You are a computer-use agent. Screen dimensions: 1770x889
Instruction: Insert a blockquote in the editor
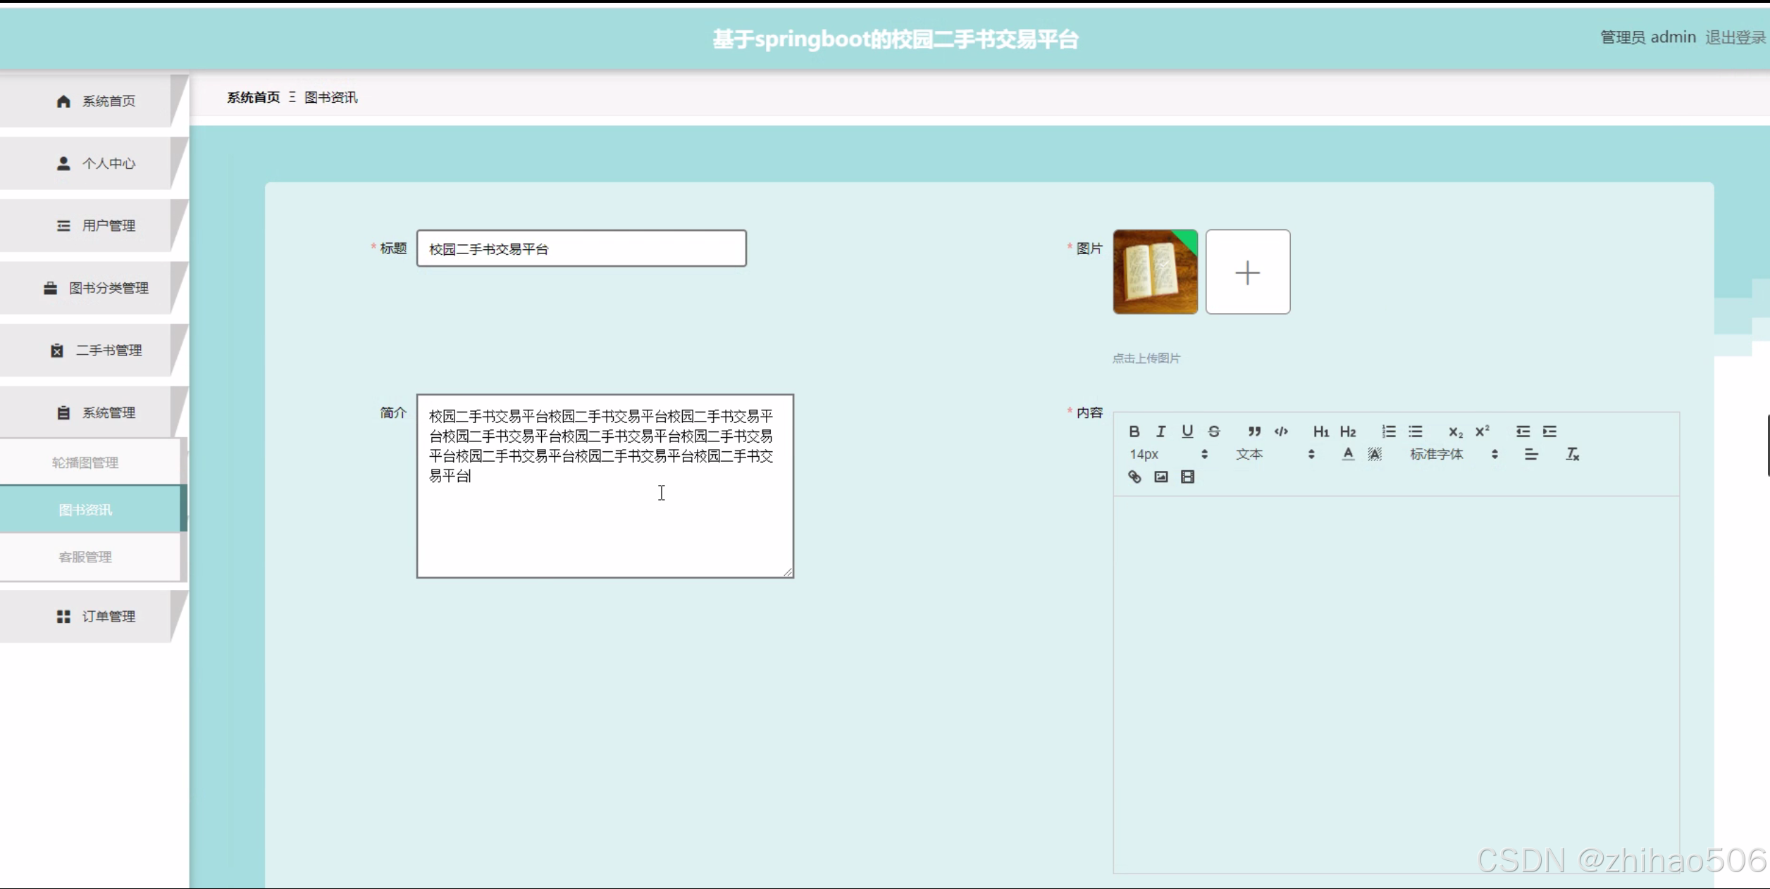1254,431
